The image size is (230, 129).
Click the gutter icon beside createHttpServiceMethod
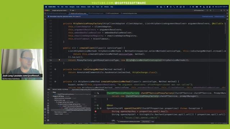[55, 82]
